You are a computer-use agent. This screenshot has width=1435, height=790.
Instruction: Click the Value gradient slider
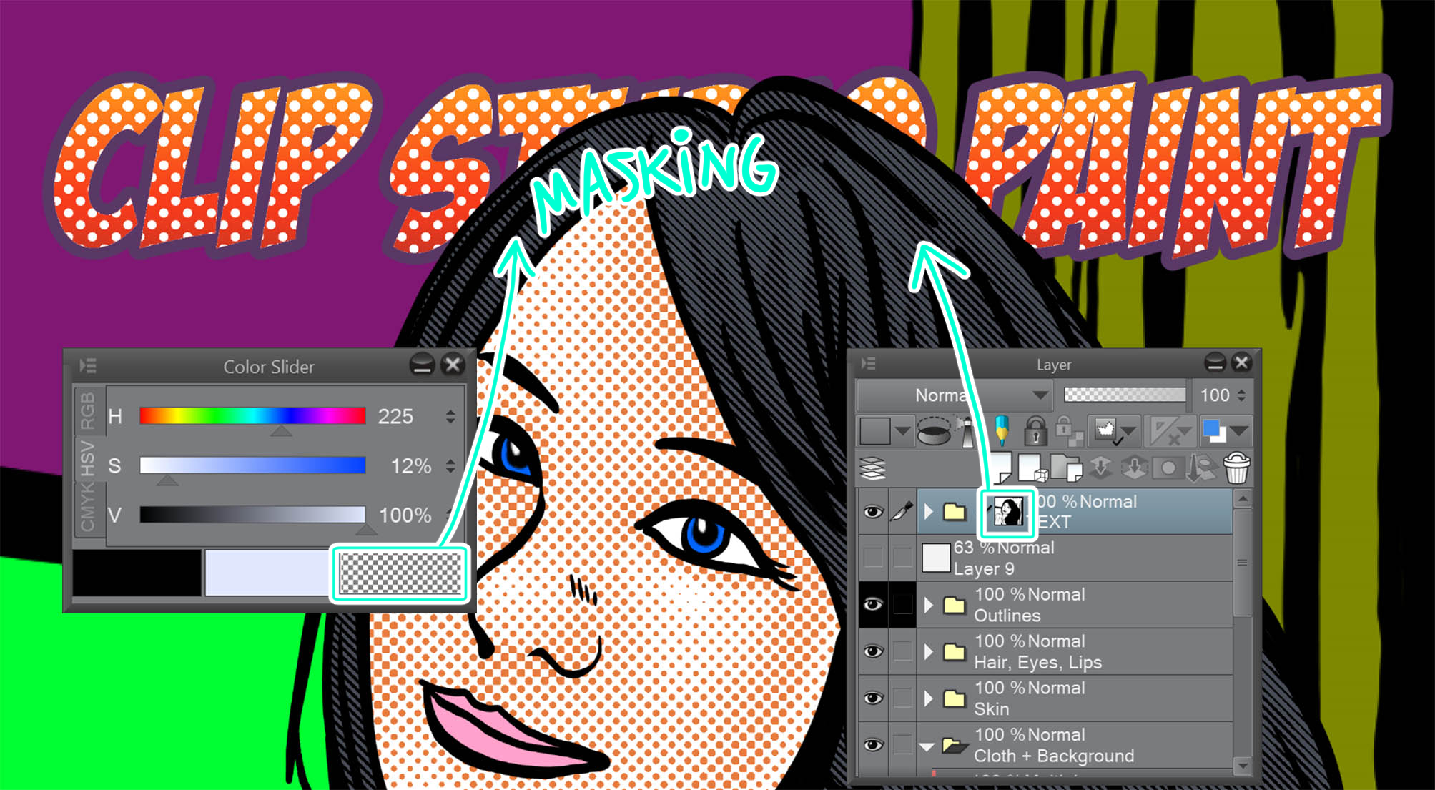(x=252, y=515)
